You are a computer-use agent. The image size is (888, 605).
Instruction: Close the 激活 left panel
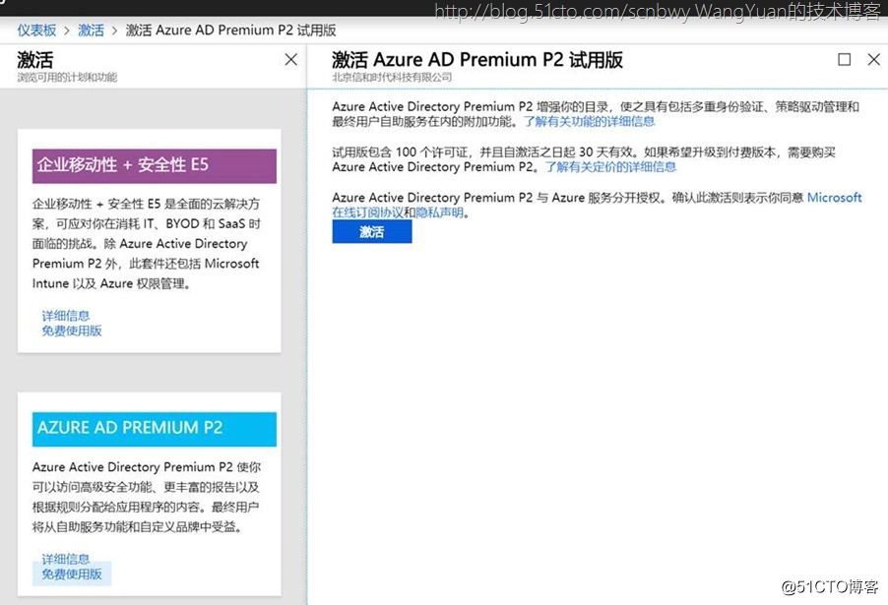(291, 59)
